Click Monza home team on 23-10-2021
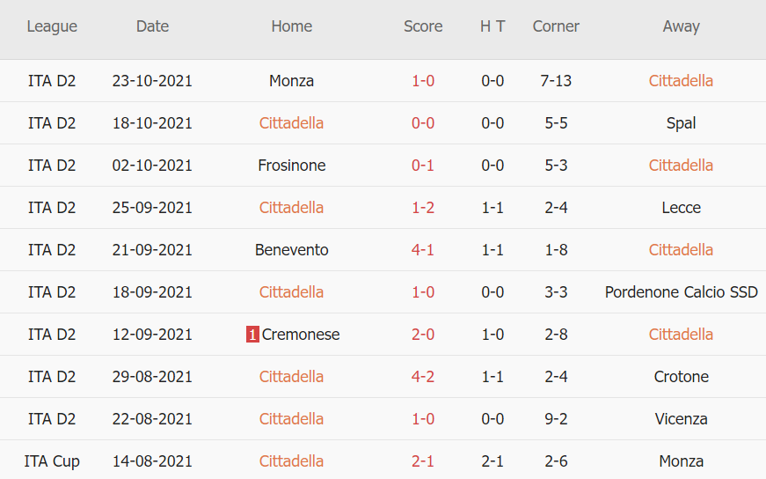The image size is (766, 479). click(292, 81)
